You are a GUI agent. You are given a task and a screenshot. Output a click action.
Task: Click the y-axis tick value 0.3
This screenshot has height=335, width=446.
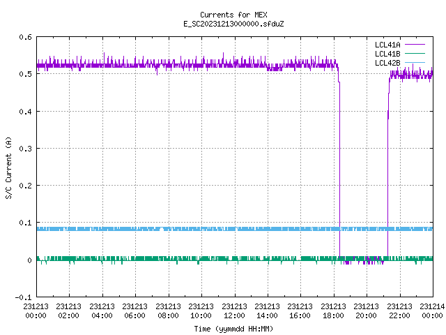pyautogui.click(x=25, y=149)
